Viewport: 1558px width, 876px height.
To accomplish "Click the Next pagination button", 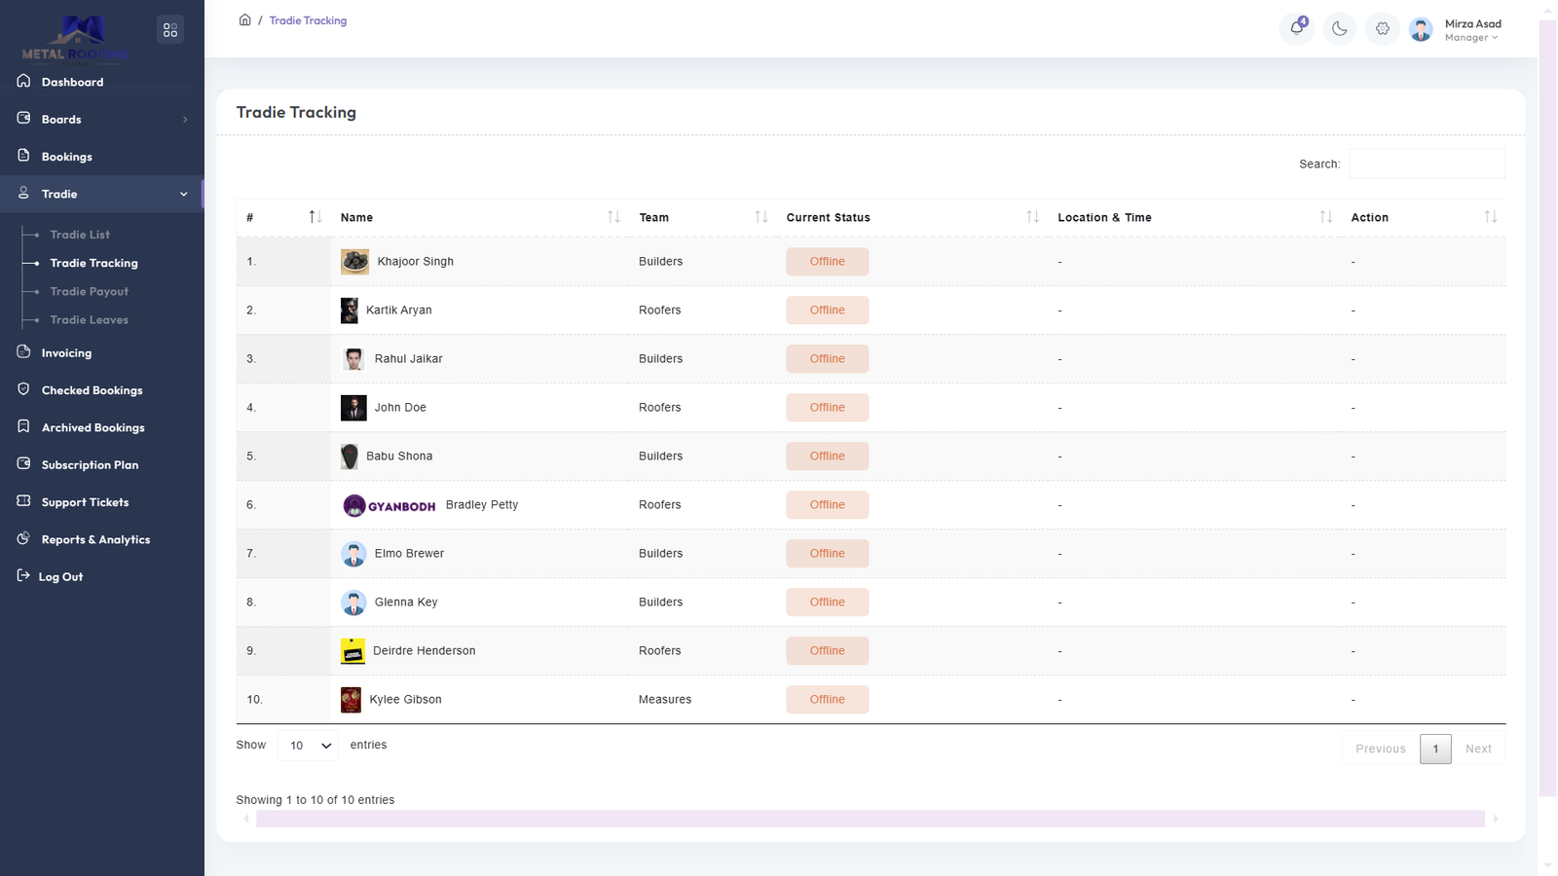I will [1477, 748].
